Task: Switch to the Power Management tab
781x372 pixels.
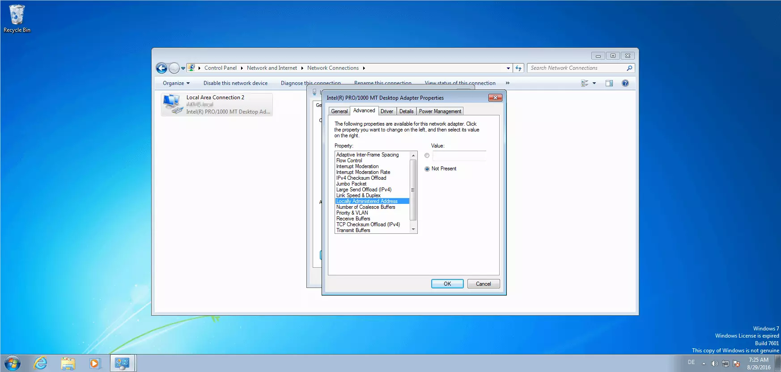Action: pos(440,111)
